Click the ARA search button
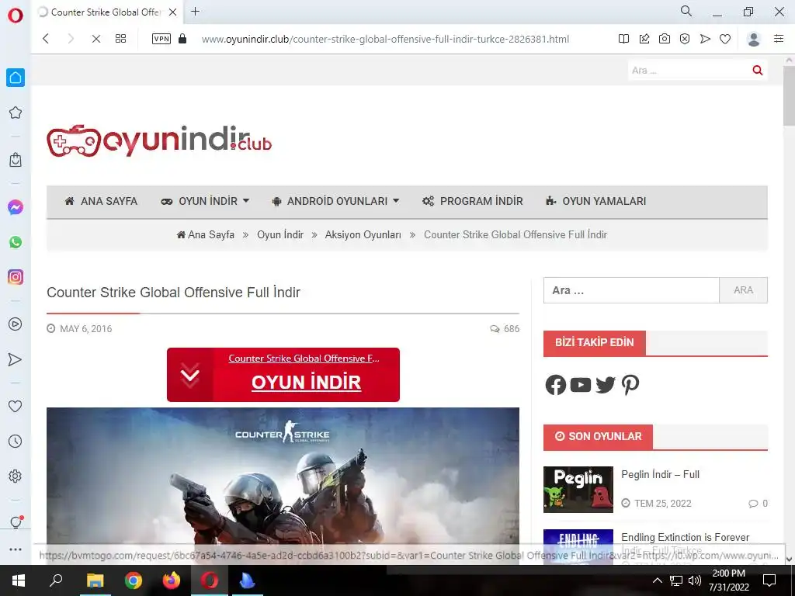 click(x=743, y=290)
